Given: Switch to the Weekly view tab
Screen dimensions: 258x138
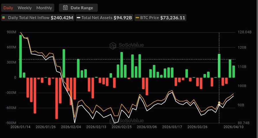Looking at the screenshot, I should 25,8.
